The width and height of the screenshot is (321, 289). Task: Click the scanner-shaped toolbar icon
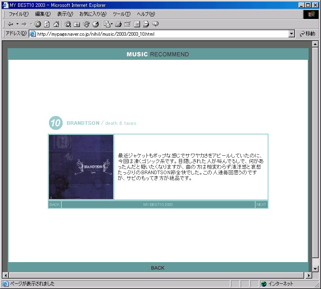pyautogui.click(x=146, y=24)
